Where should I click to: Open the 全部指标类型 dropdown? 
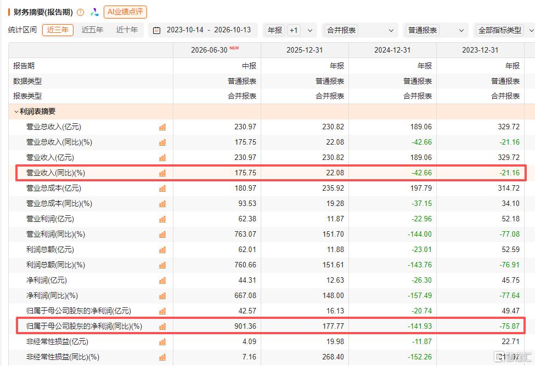click(504, 30)
